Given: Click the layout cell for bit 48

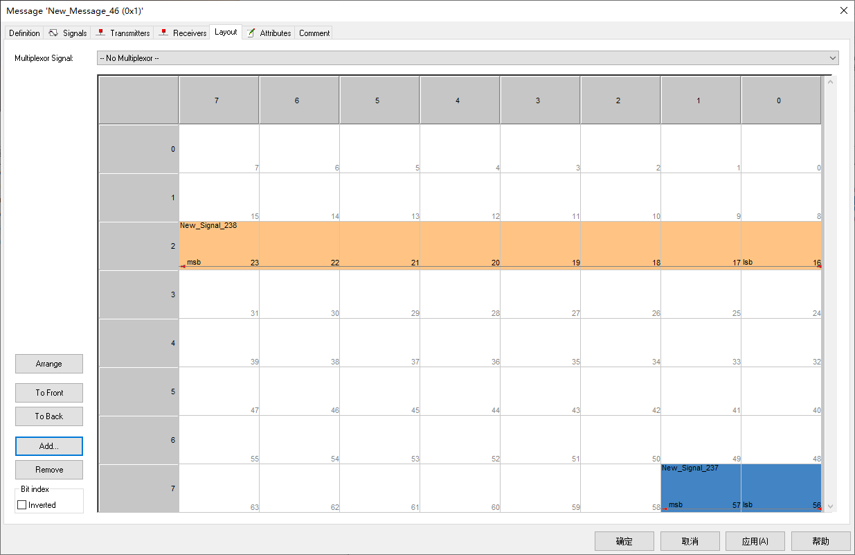Looking at the screenshot, I should point(781,440).
